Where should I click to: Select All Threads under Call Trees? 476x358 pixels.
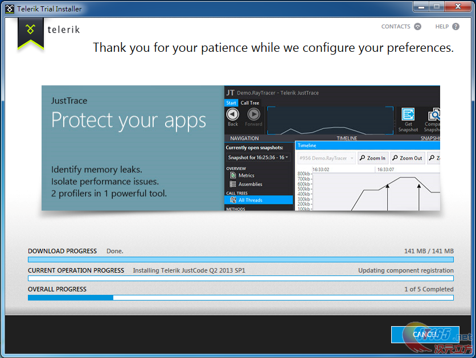[x=258, y=200]
